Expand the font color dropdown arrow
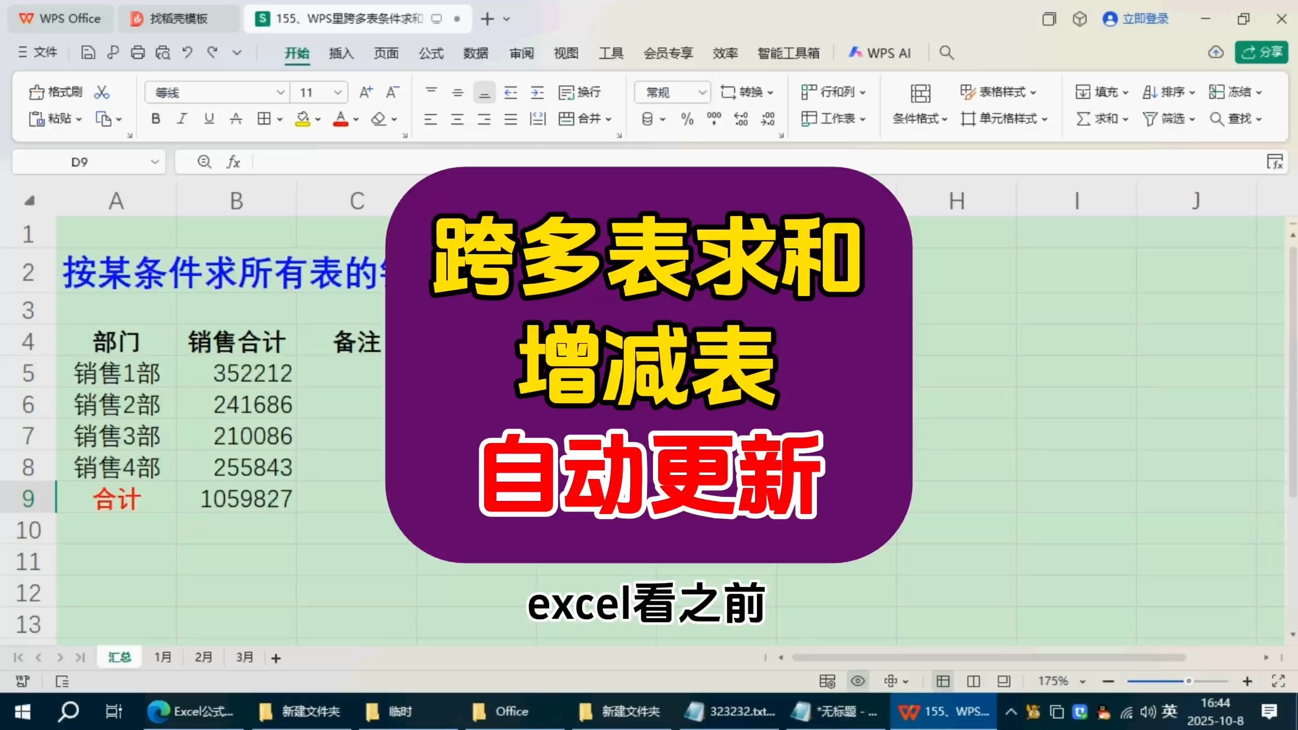The width and height of the screenshot is (1298, 730). (356, 119)
